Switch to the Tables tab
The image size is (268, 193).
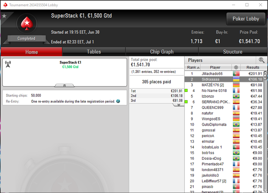(94, 52)
